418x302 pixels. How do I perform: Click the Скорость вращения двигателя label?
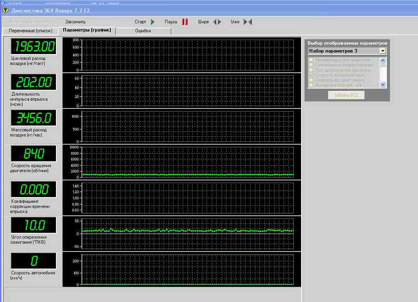31,168
